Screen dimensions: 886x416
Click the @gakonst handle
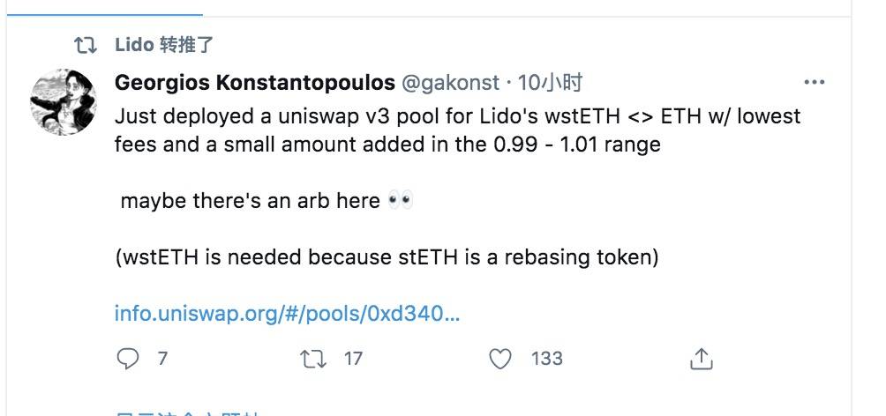[x=450, y=83]
